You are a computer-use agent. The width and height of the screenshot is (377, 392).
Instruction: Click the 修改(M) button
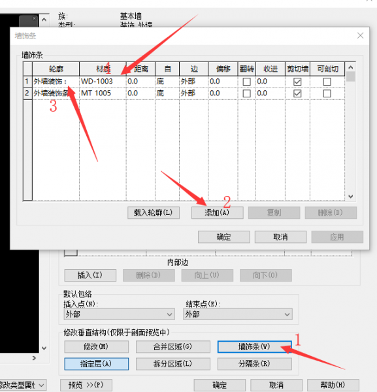[96, 347]
